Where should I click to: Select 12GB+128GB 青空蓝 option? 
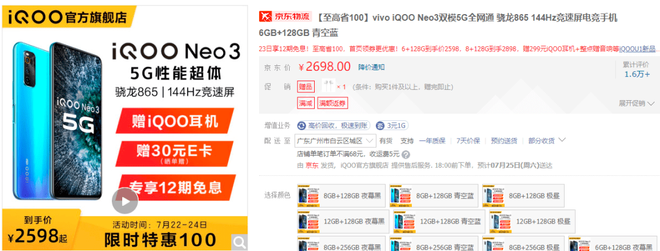(435, 220)
